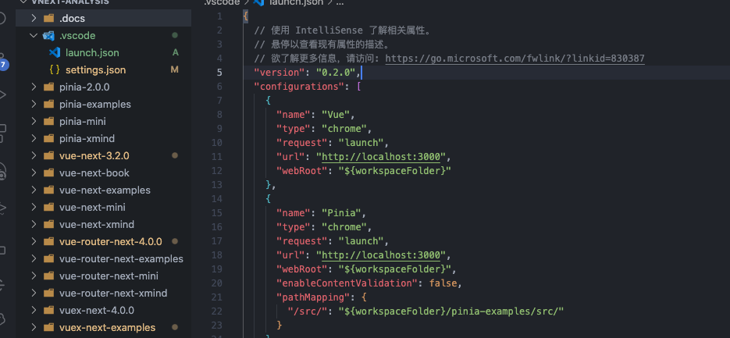The image size is (730, 338).
Task: Click the "configurations" key in the editor
Action: (301, 87)
